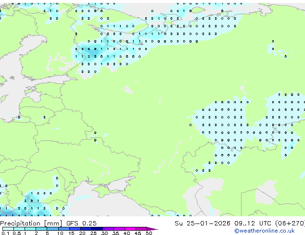Click the '45' legend value label
305x235 pixels.
click(x=138, y=233)
